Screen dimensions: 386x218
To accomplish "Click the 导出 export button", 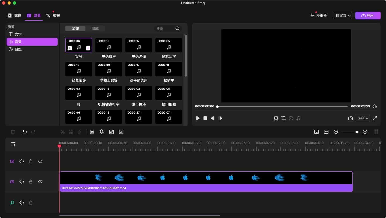I will (x=368, y=16).
